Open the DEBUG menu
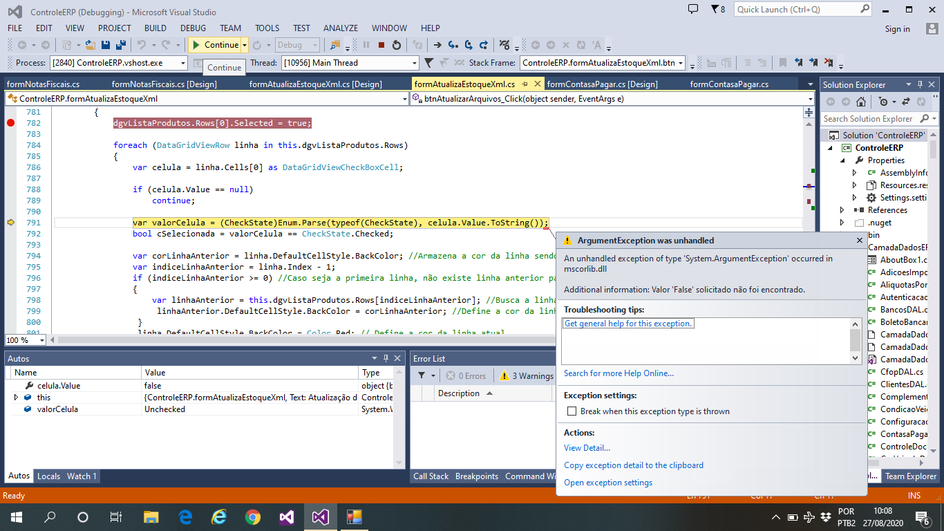This screenshot has height=531, width=944. tap(193, 28)
